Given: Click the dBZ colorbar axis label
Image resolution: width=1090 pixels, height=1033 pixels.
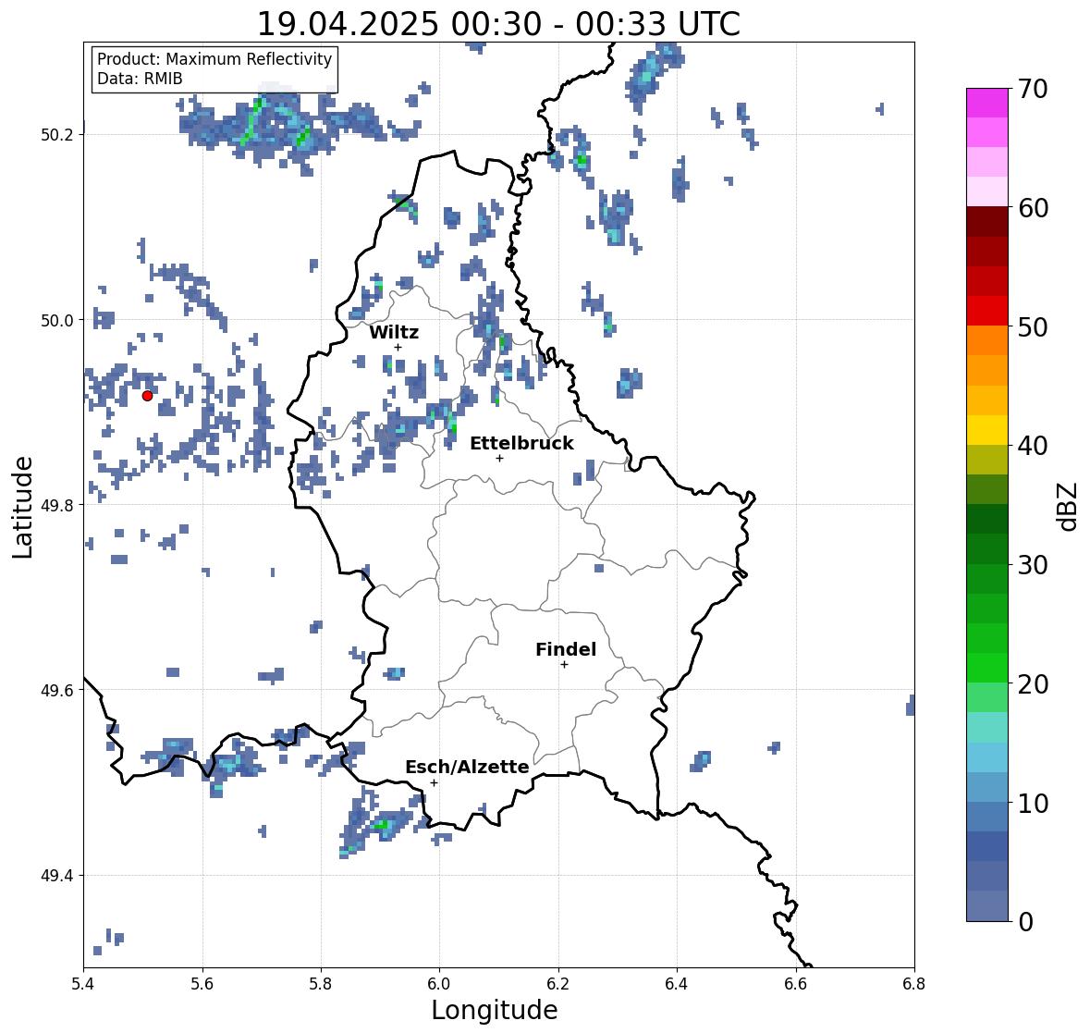Looking at the screenshot, I should (1069, 506).
